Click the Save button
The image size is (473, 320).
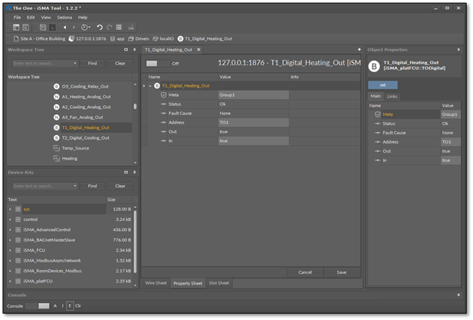coord(341,272)
